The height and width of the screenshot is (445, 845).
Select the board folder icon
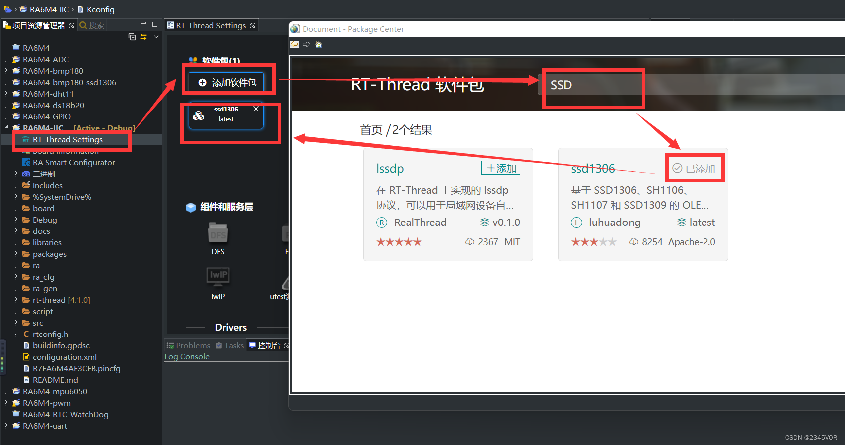click(x=26, y=208)
